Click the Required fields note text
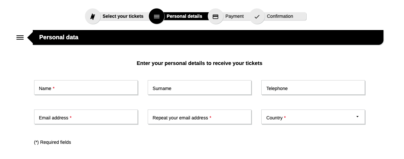This screenshot has width=404, height=159. (53, 142)
